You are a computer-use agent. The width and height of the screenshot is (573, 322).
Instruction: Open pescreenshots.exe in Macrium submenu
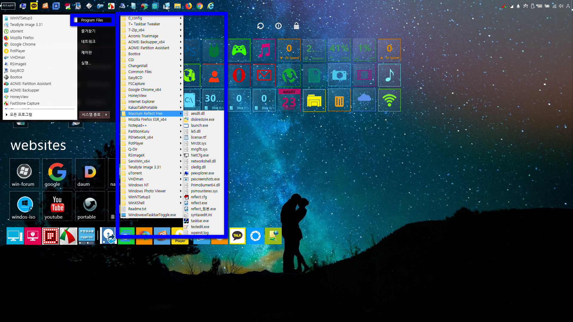[x=204, y=179]
